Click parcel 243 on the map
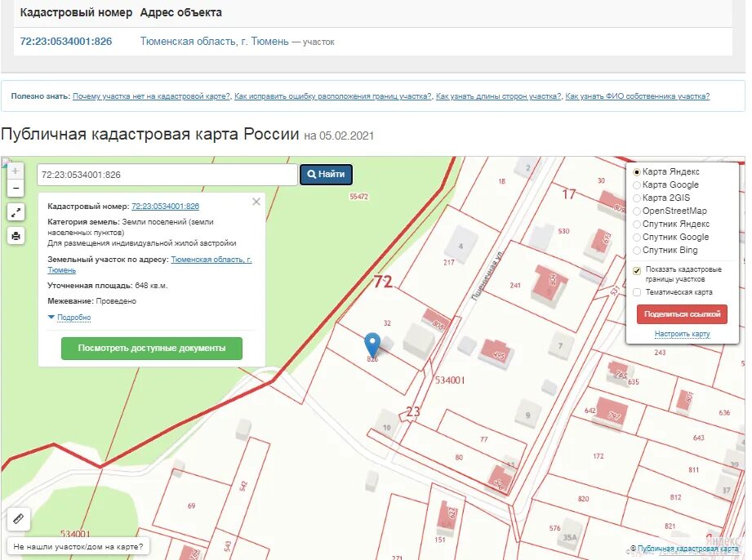This screenshot has height=560, width=752. [660, 353]
